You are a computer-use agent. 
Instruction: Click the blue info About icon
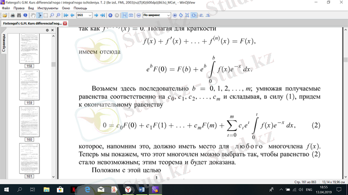25,15
